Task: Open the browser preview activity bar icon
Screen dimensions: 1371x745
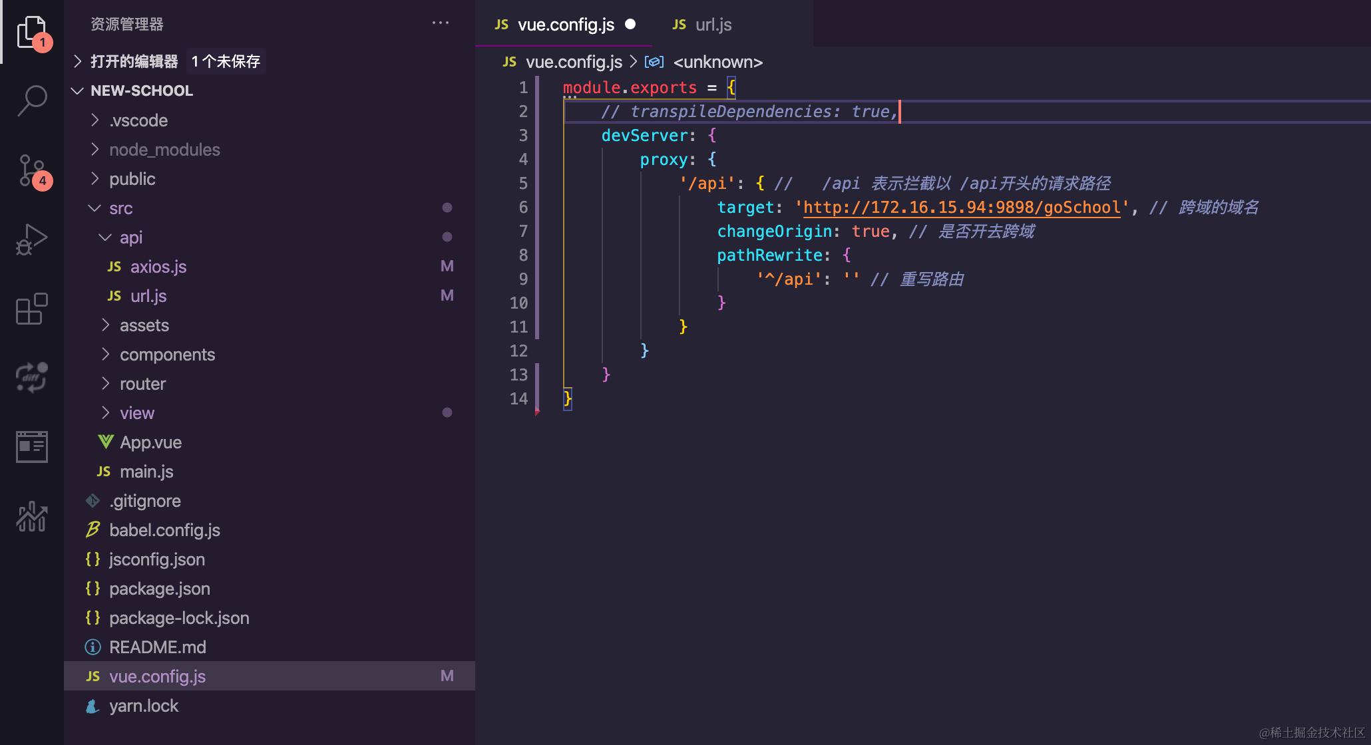Action: pos(32,446)
